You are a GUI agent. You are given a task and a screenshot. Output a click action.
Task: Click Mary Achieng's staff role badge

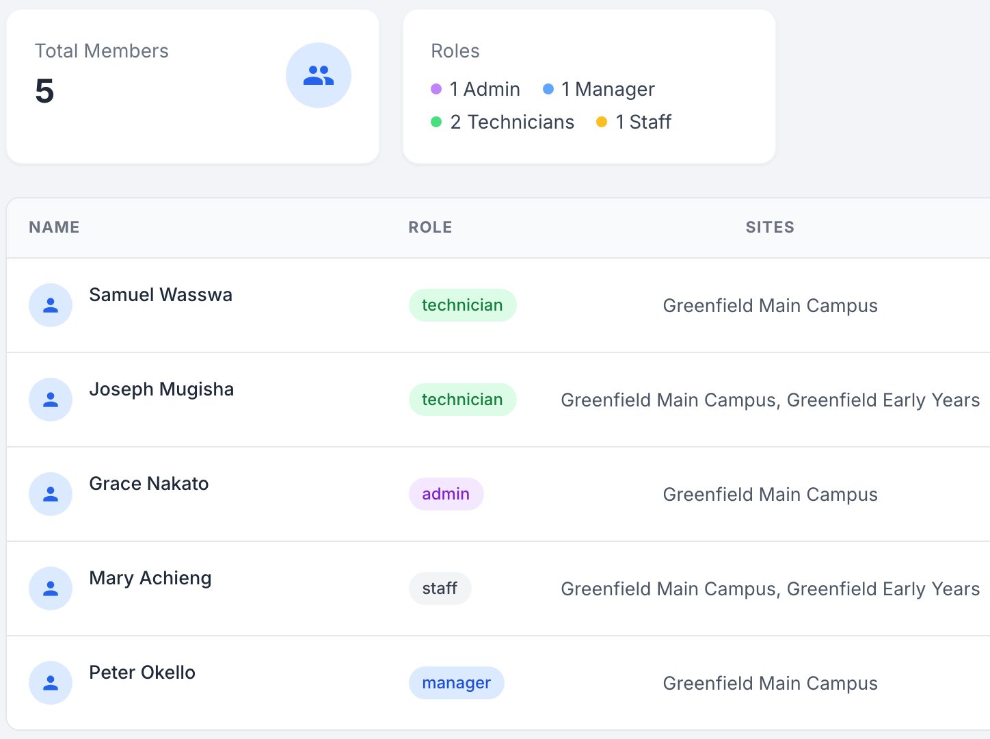coord(440,588)
